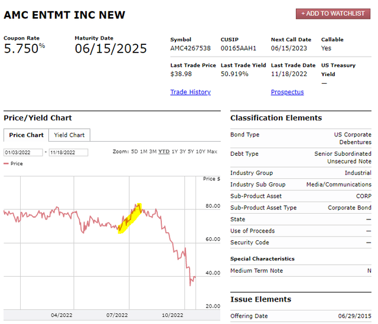378x324 pixels.
Task: Switch to the Yield Chart tab
Action: pyautogui.click(x=70, y=135)
